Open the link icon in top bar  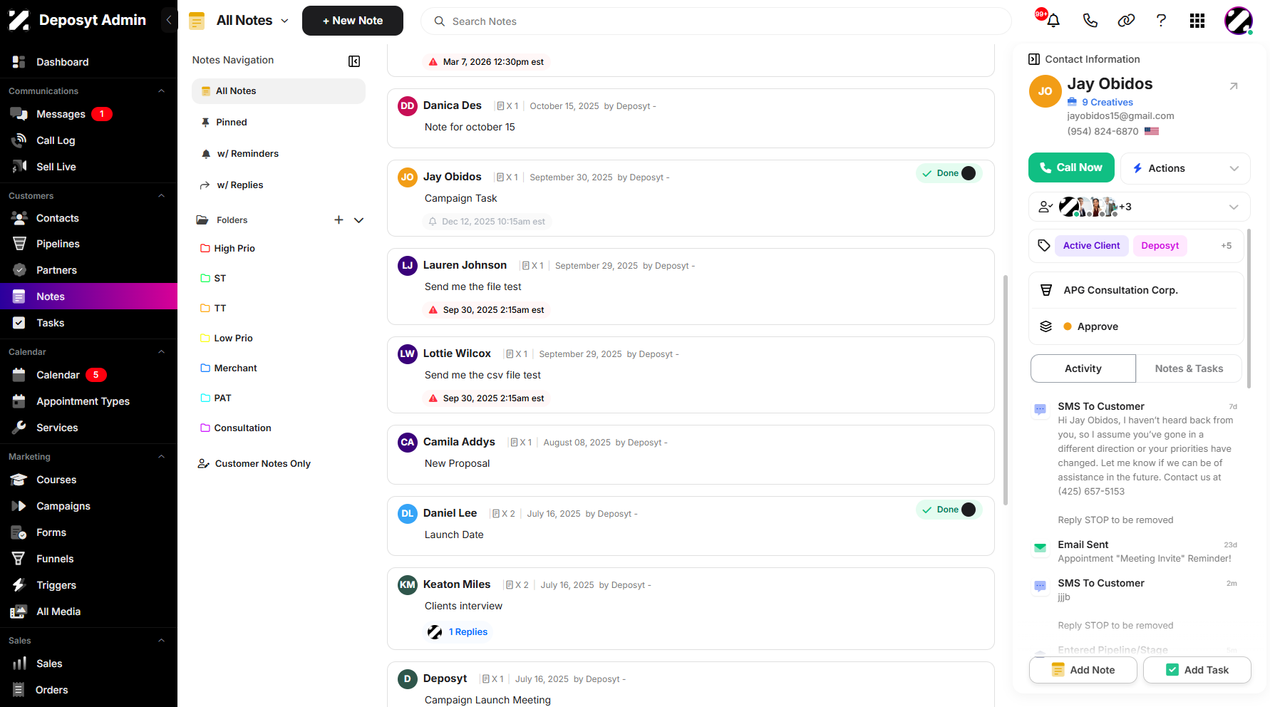[x=1126, y=21]
